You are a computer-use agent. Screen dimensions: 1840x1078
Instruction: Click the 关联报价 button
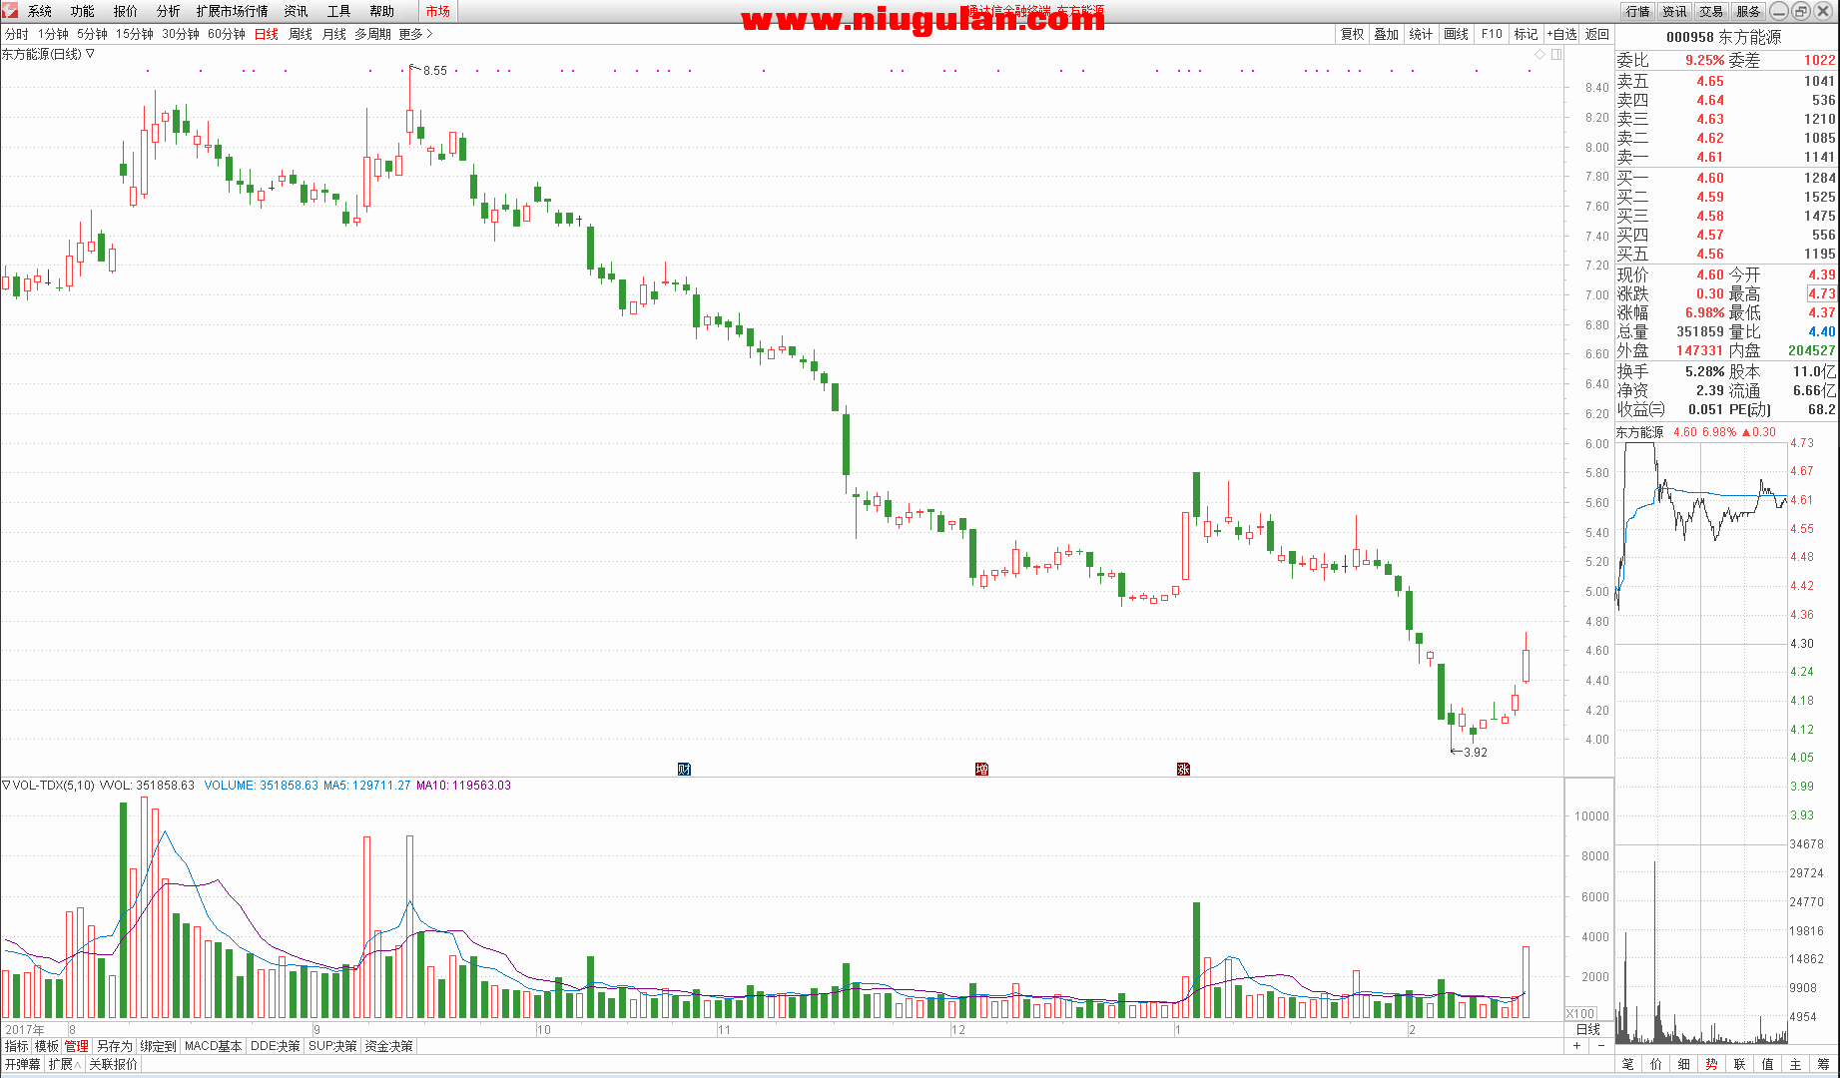point(114,1064)
